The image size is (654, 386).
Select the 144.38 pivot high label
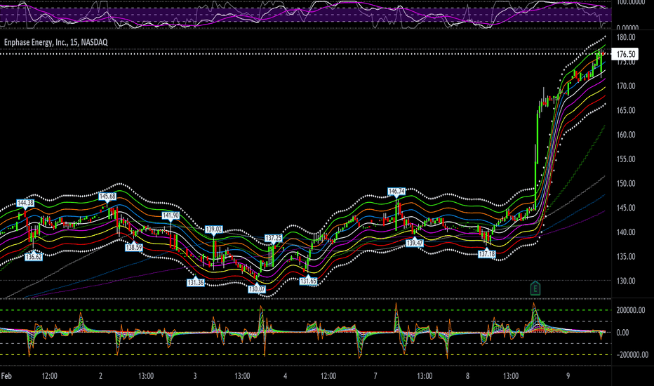[x=25, y=204]
